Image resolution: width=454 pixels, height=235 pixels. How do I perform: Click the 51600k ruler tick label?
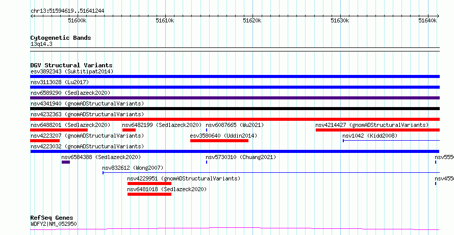pos(77,21)
